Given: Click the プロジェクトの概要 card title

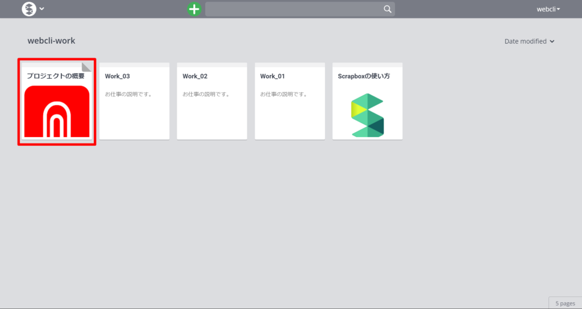Looking at the screenshot, I should (54, 76).
